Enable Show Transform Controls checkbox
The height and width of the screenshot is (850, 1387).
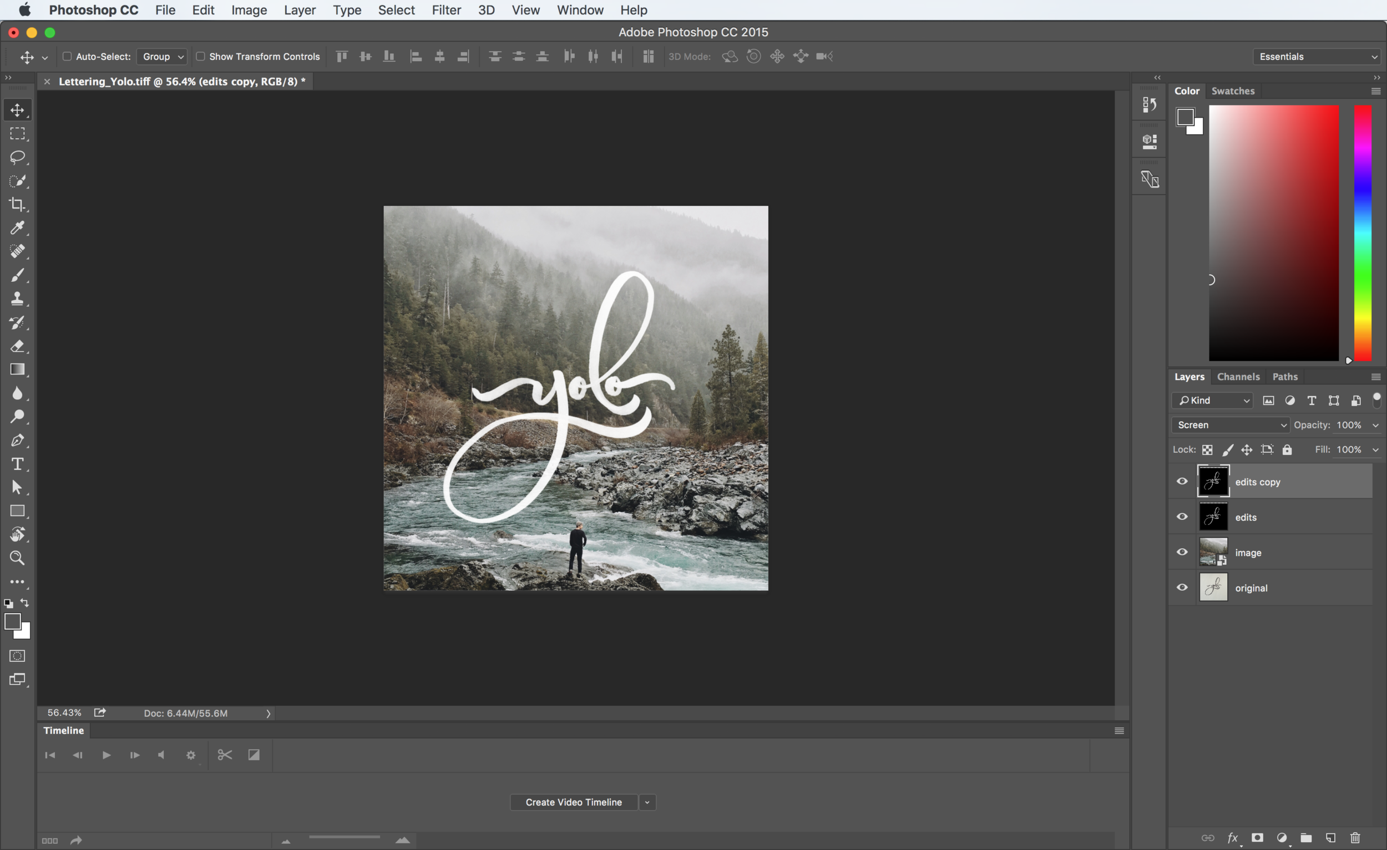pyautogui.click(x=200, y=56)
